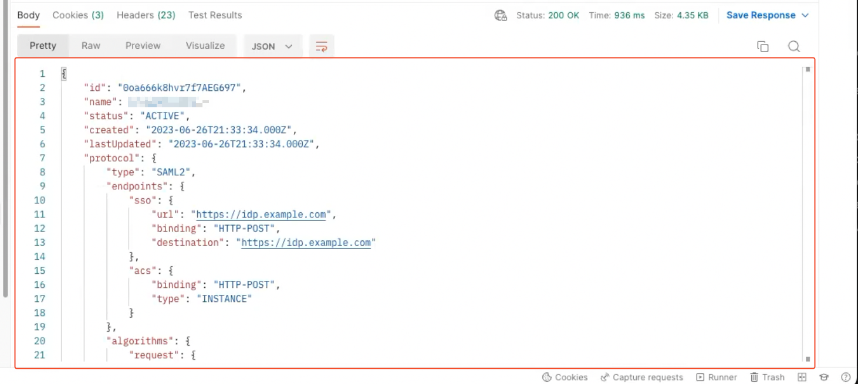Follow the sso url https://idp.example.com link
858x384 pixels.
pos(261,215)
